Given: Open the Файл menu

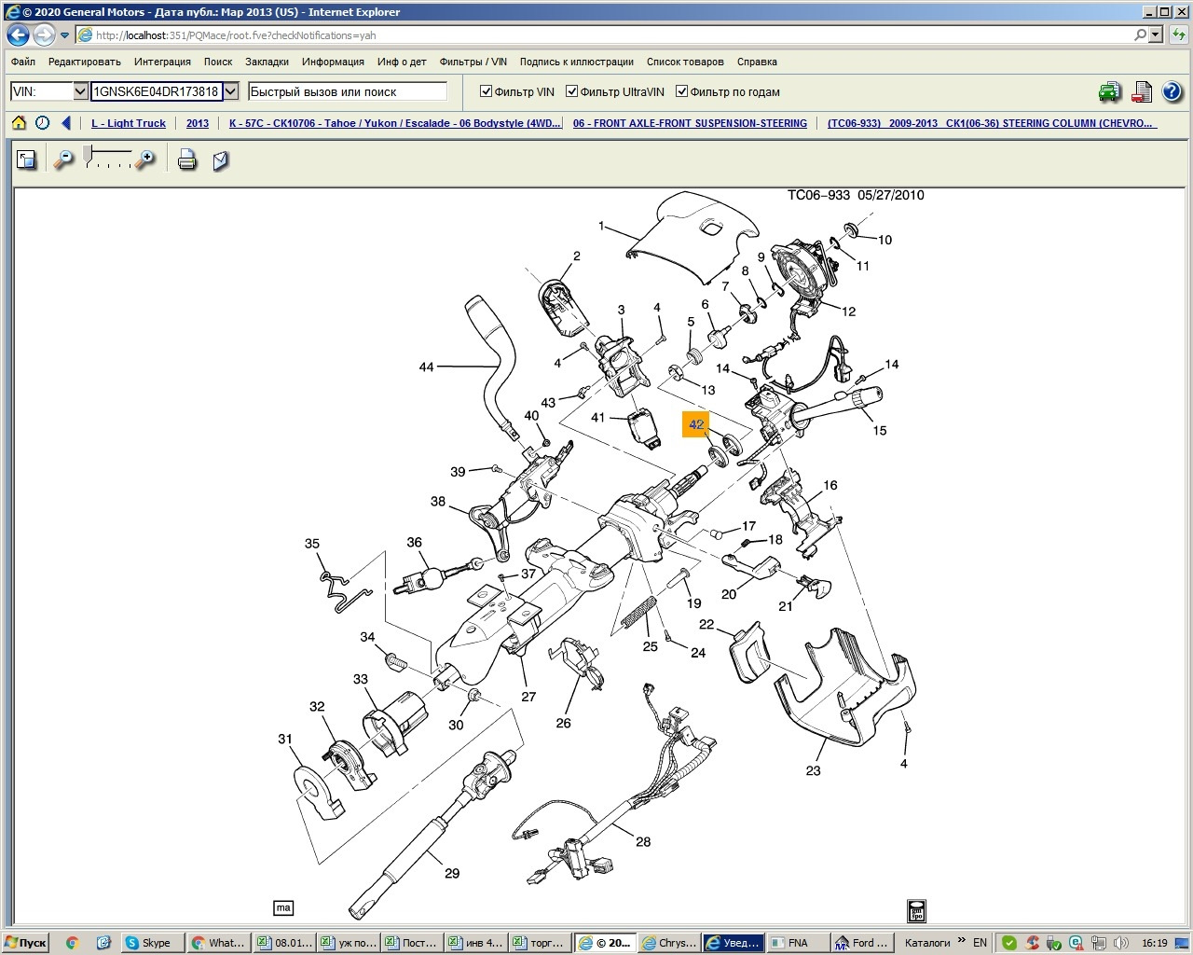Looking at the screenshot, I should 23,62.
